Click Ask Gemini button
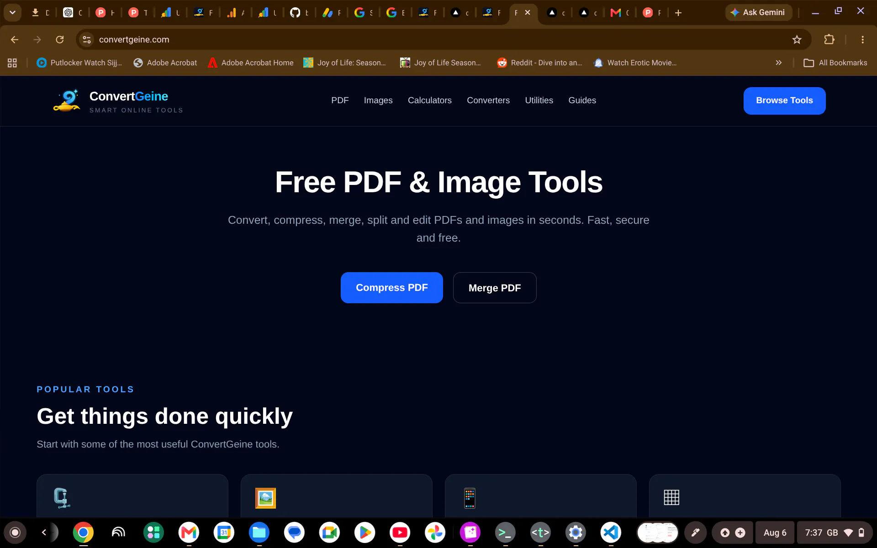 tap(758, 13)
